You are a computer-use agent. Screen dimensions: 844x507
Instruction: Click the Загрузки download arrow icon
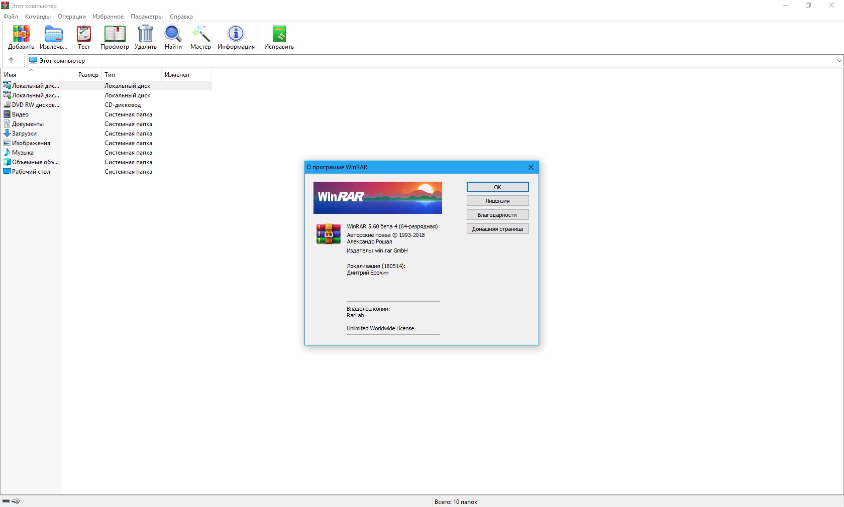7,134
